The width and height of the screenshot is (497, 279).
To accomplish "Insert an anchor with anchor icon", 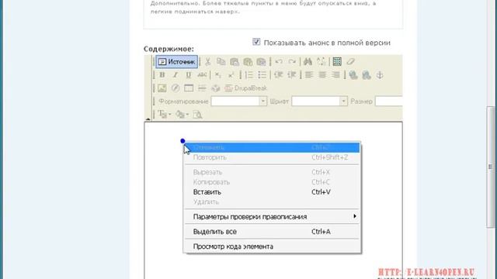I will click(380, 75).
